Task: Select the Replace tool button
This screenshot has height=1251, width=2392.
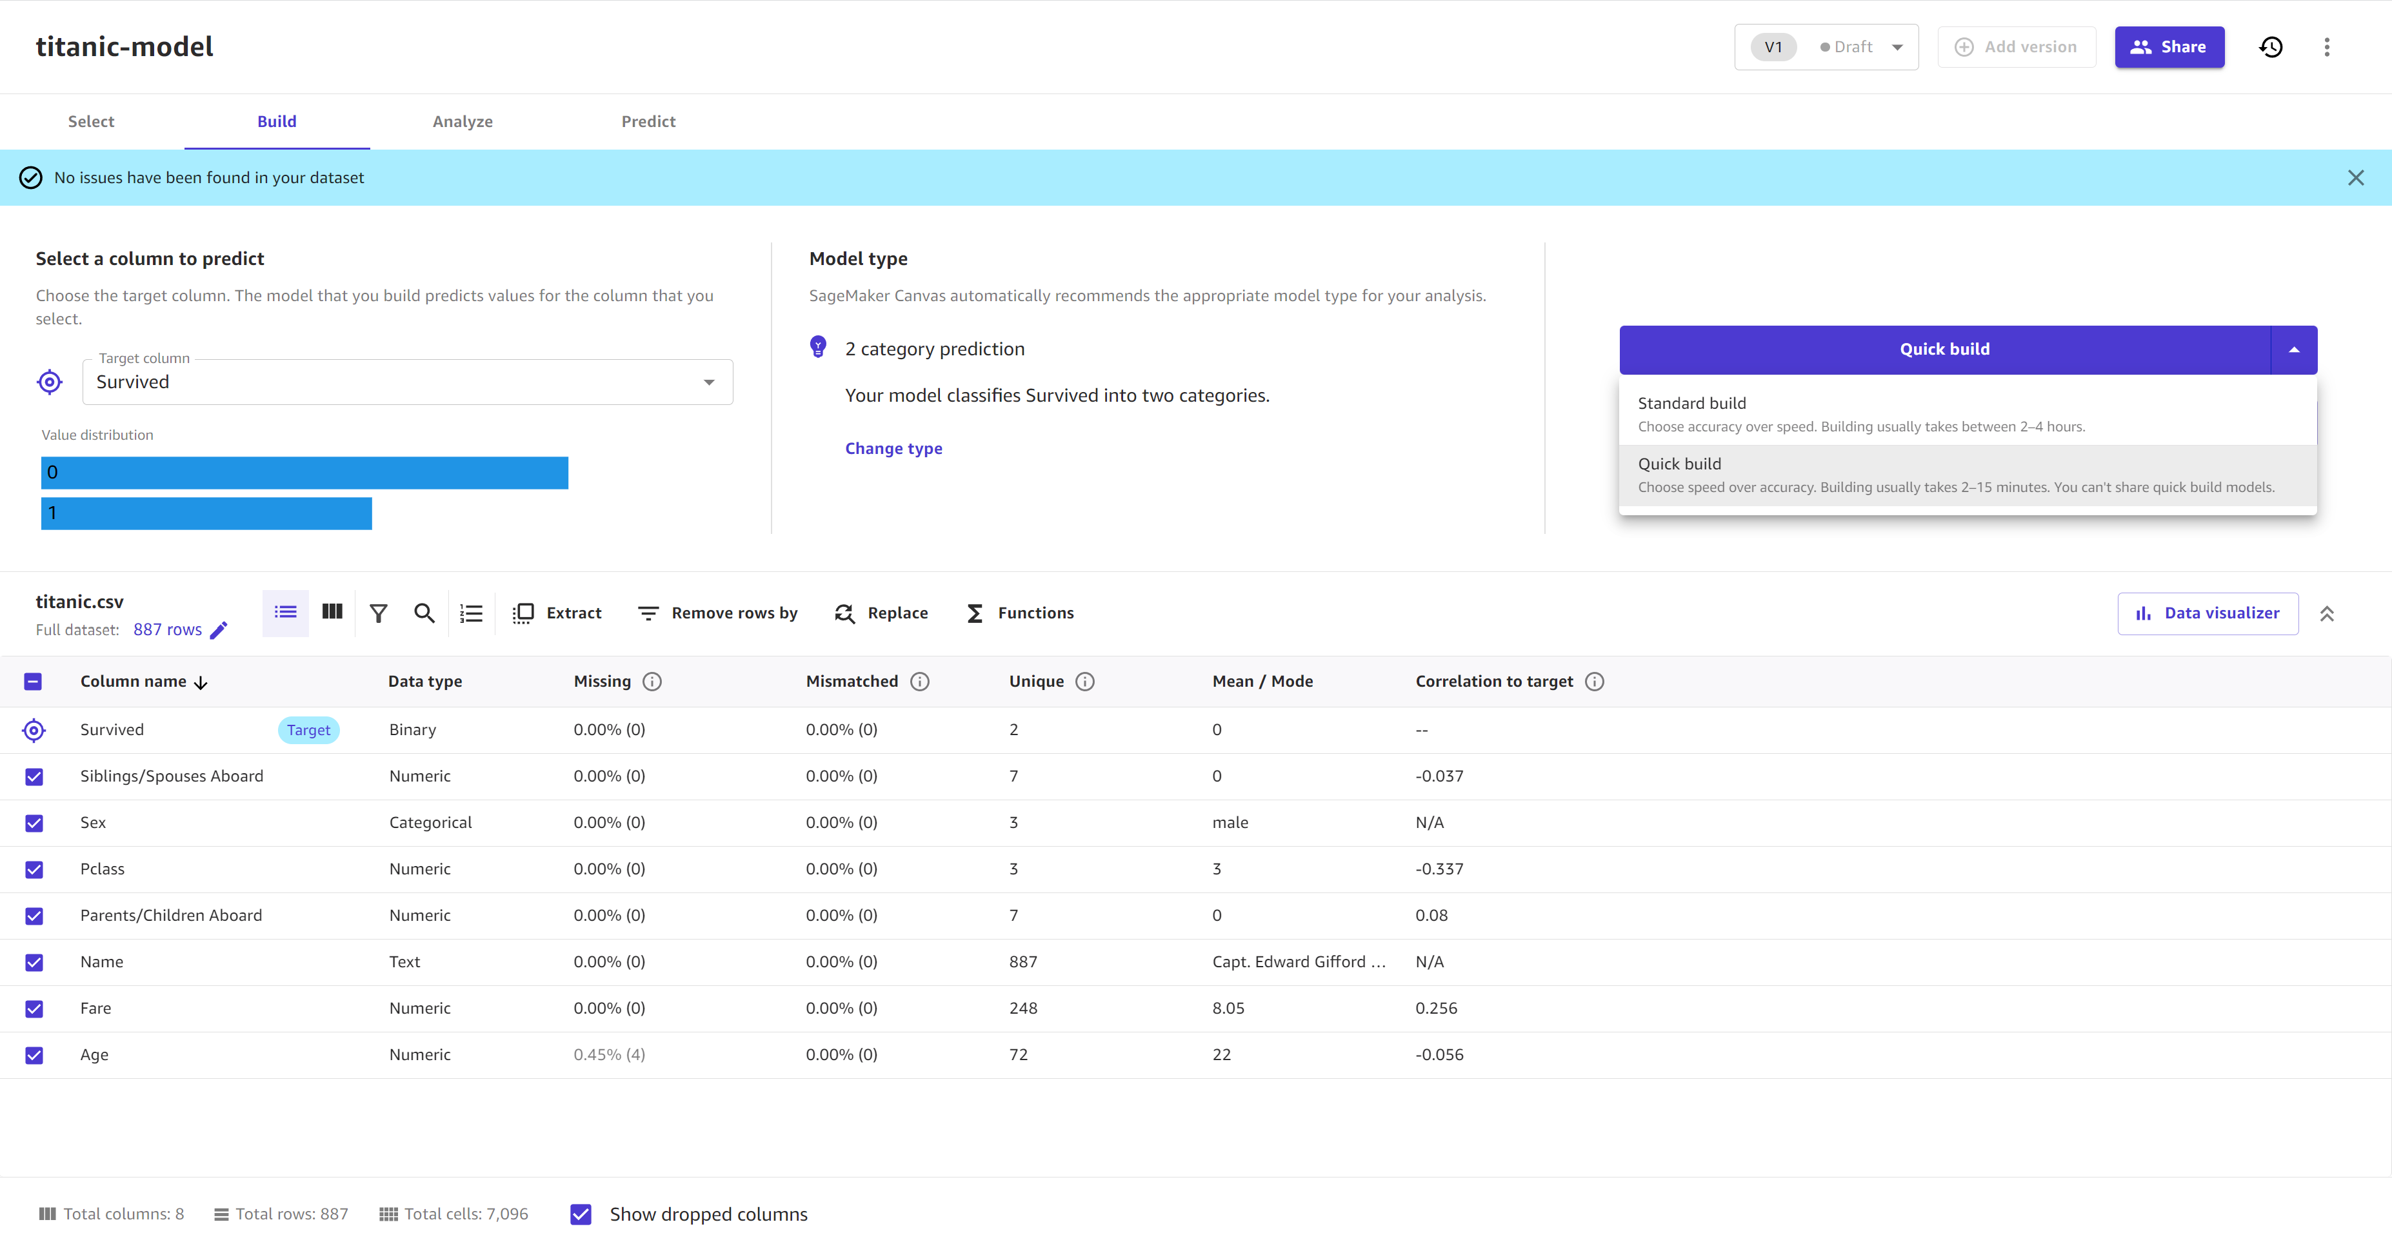Action: coord(881,612)
